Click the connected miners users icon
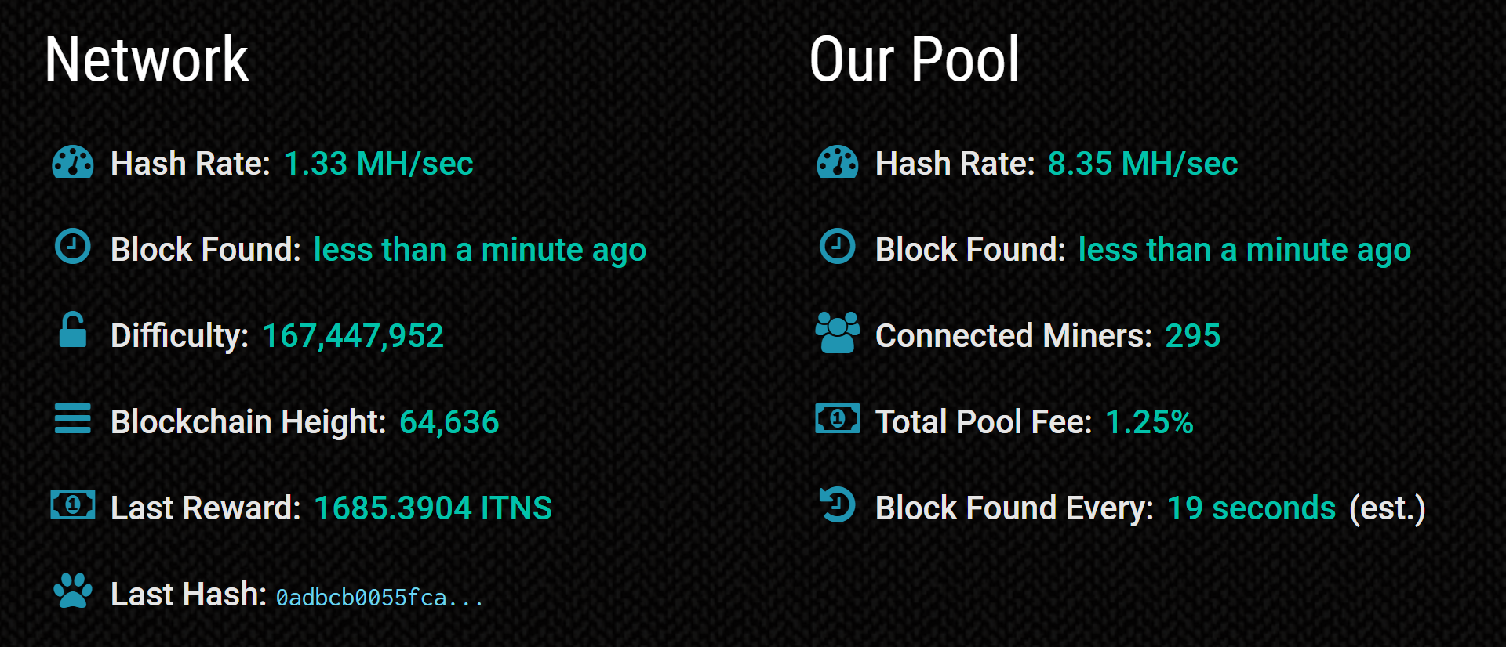 point(838,332)
